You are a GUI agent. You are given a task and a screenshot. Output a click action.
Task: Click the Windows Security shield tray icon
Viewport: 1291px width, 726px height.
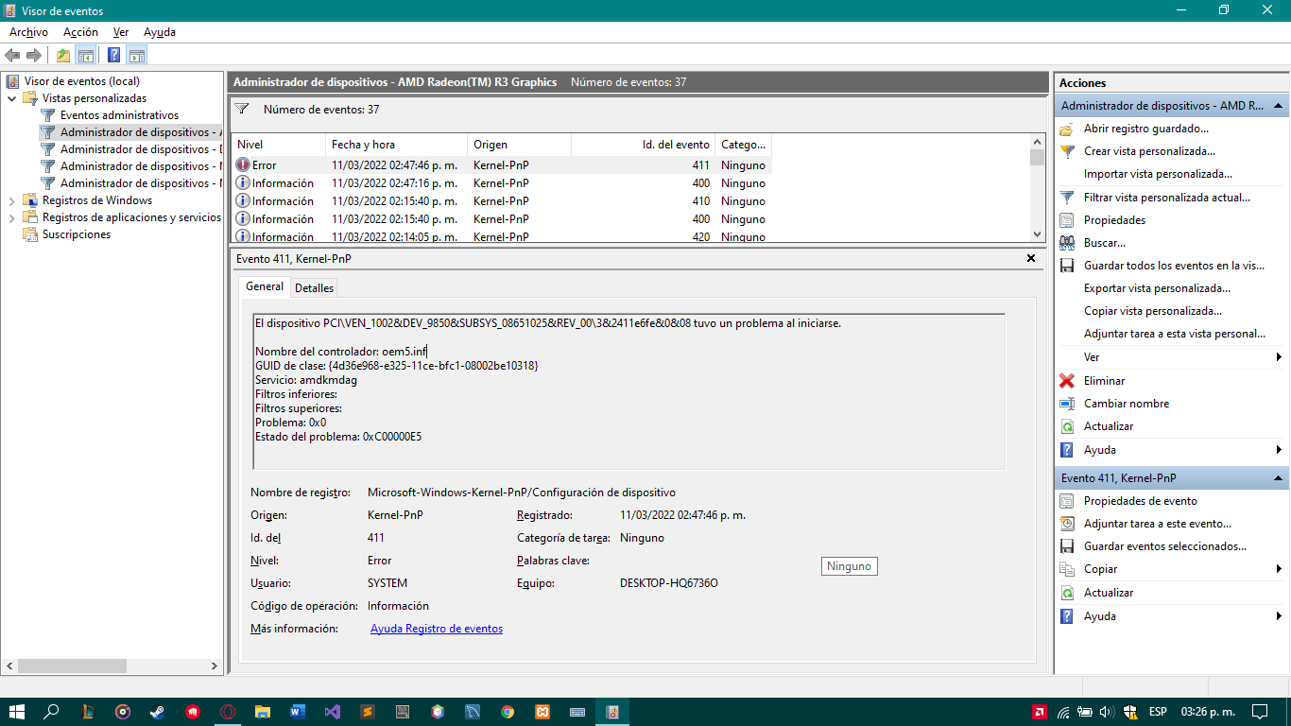(1129, 712)
